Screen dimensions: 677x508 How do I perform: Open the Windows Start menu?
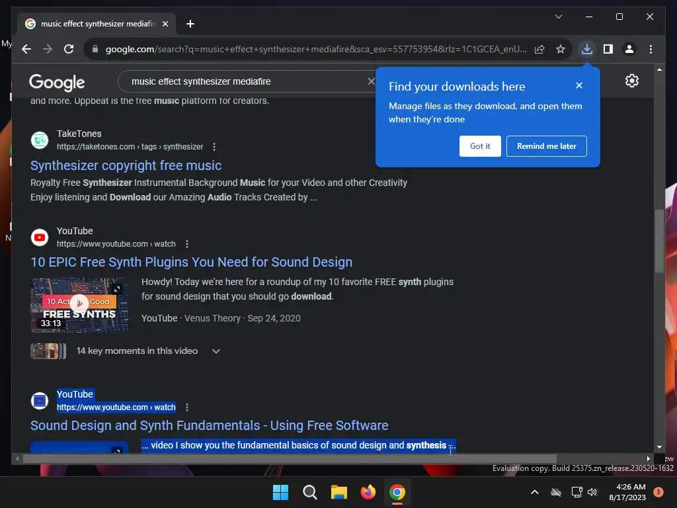280,492
